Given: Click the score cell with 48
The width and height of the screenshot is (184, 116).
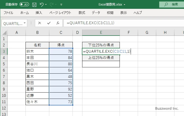Looking at the screenshot, I should pyautogui.click(x=61, y=77).
